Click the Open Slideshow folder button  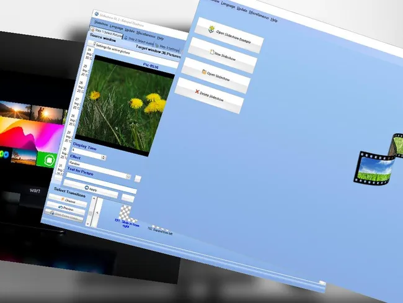pyautogui.click(x=216, y=75)
